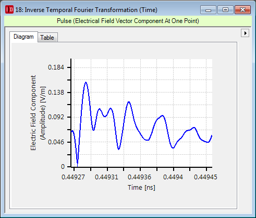
Task: Select the Time [ns] x-axis title
Action: point(141,188)
